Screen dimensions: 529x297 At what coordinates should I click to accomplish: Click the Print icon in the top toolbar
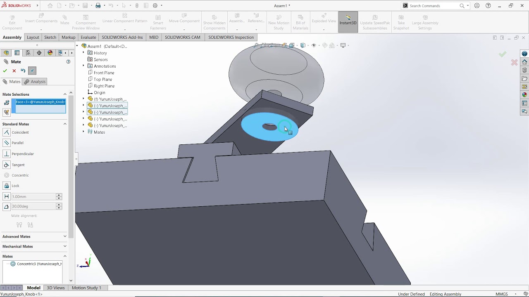coord(98,6)
